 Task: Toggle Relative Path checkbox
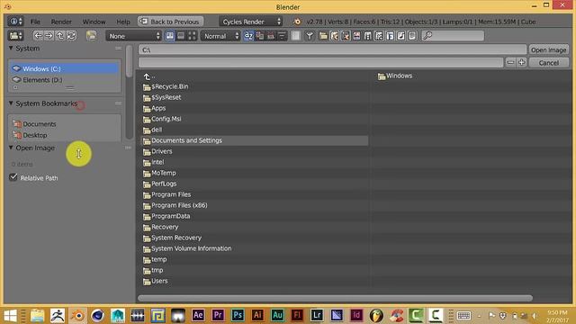[x=13, y=177]
